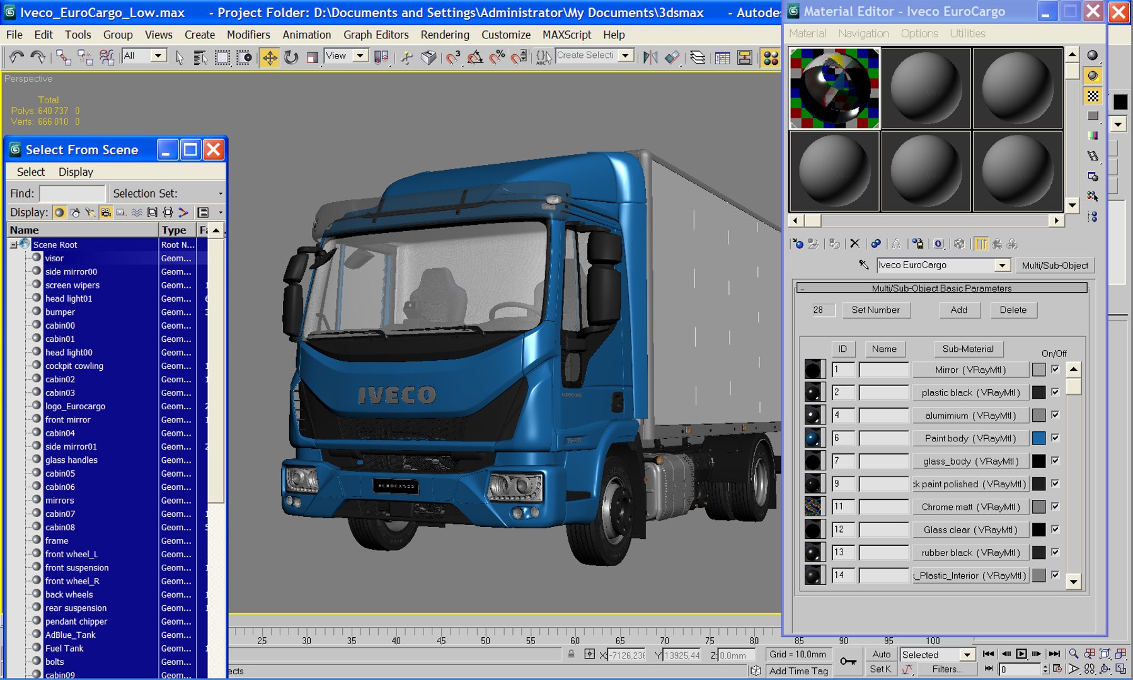Toggle the Percent Snap icon

pyautogui.click(x=497, y=57)
